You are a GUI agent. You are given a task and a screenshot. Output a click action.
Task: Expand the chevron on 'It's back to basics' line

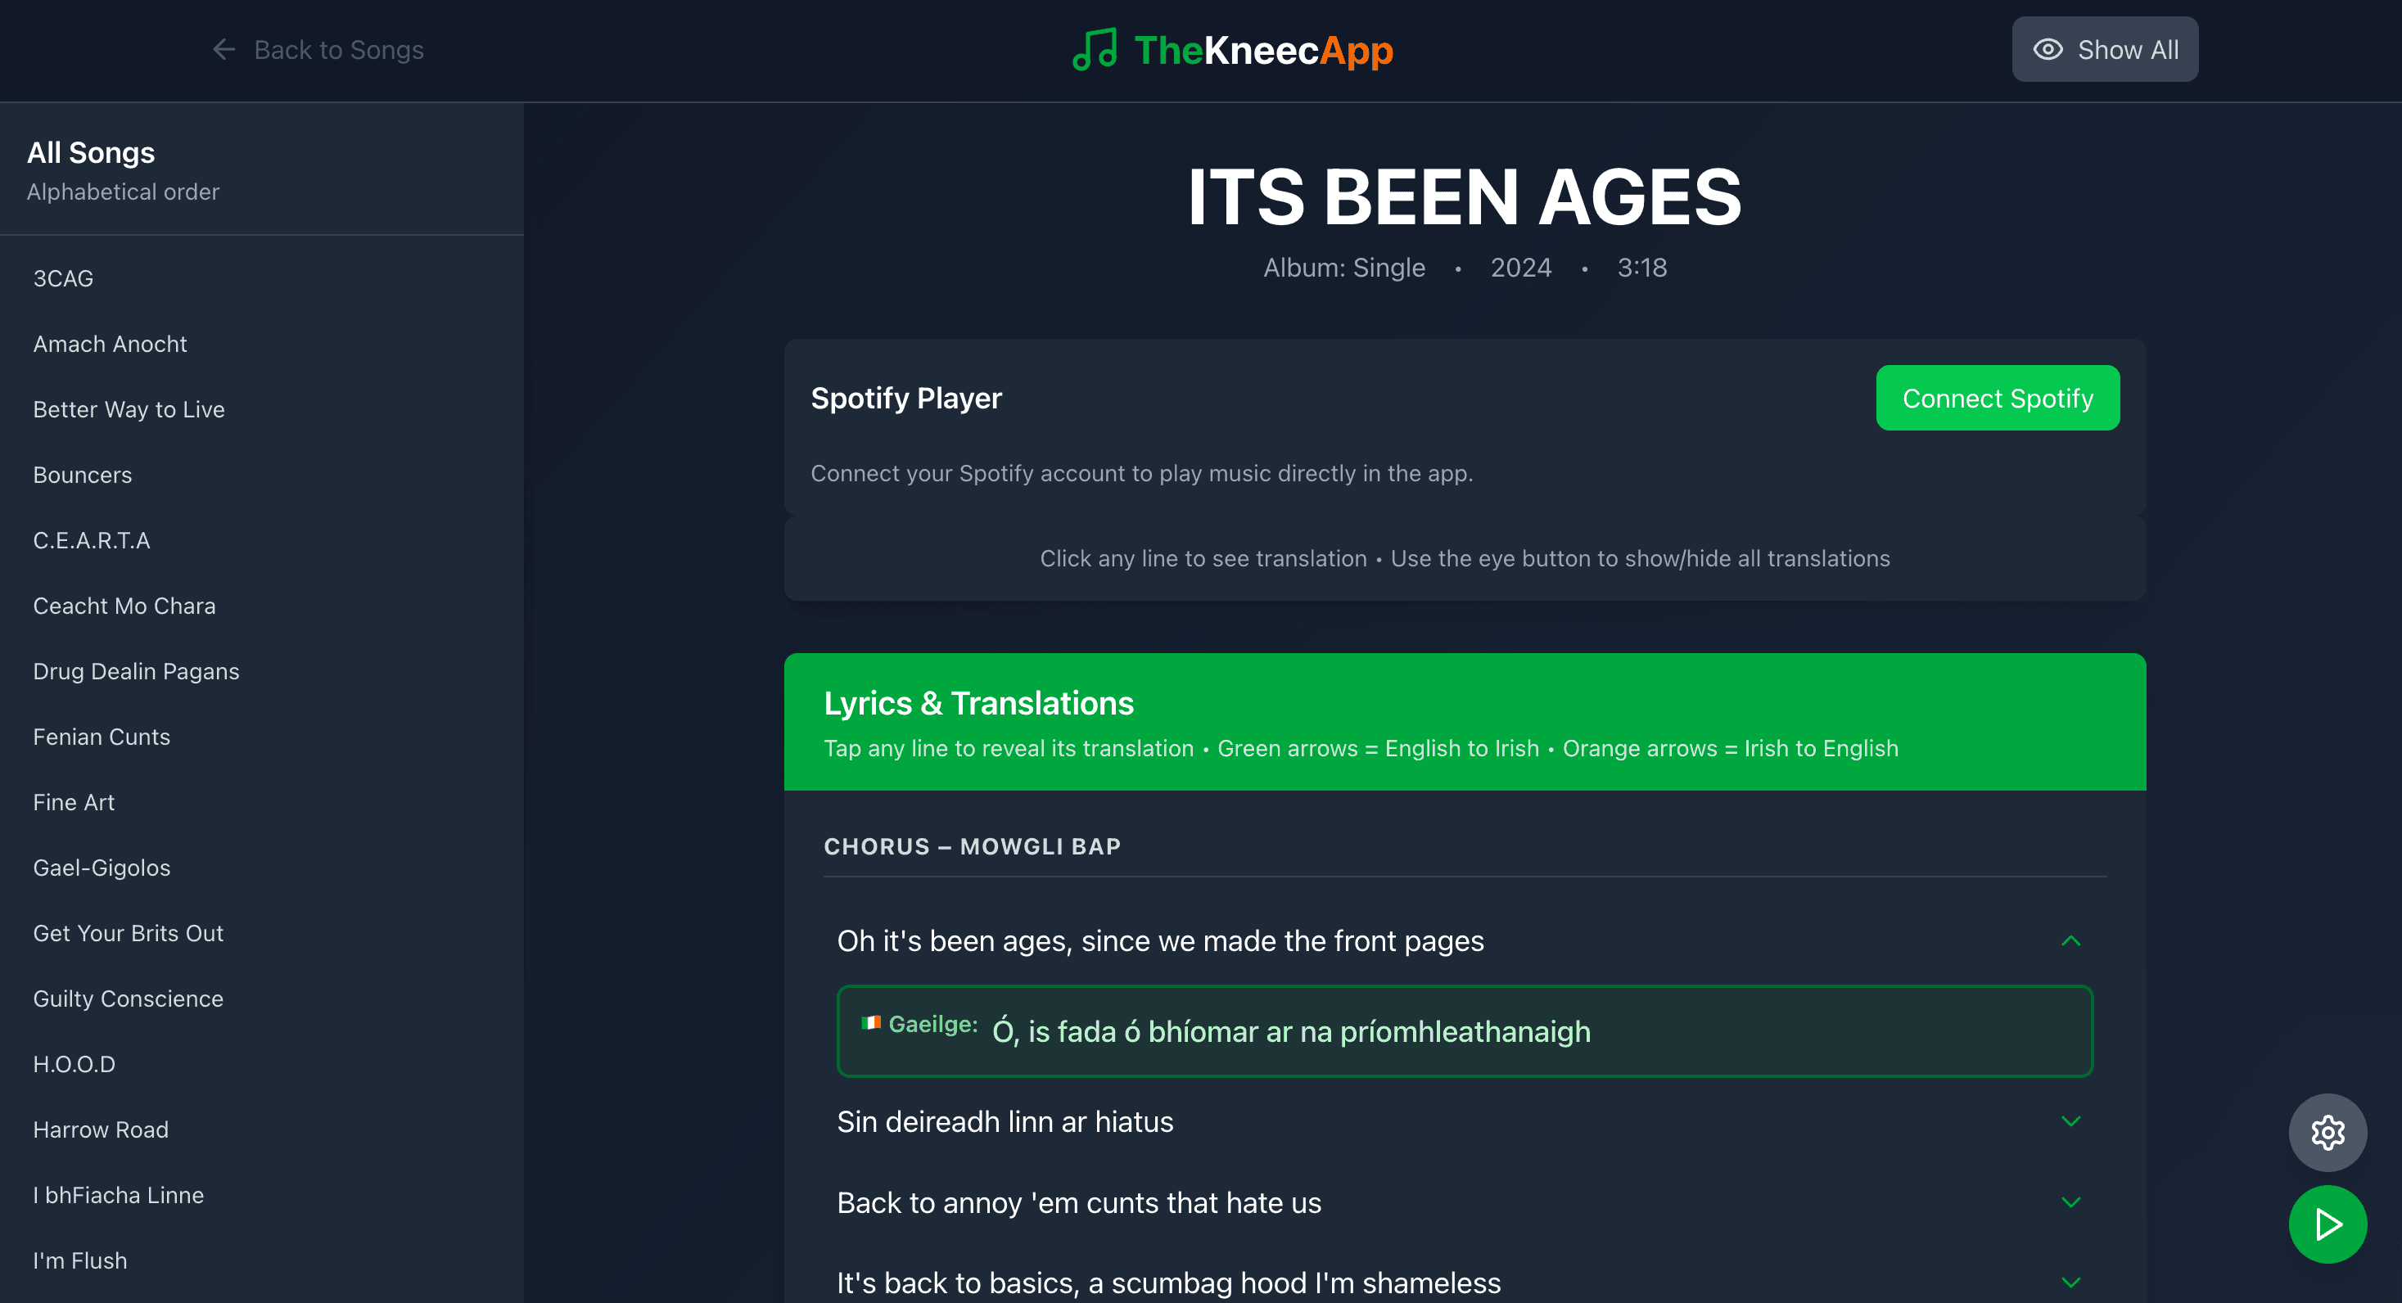tap(2071, 1281)
